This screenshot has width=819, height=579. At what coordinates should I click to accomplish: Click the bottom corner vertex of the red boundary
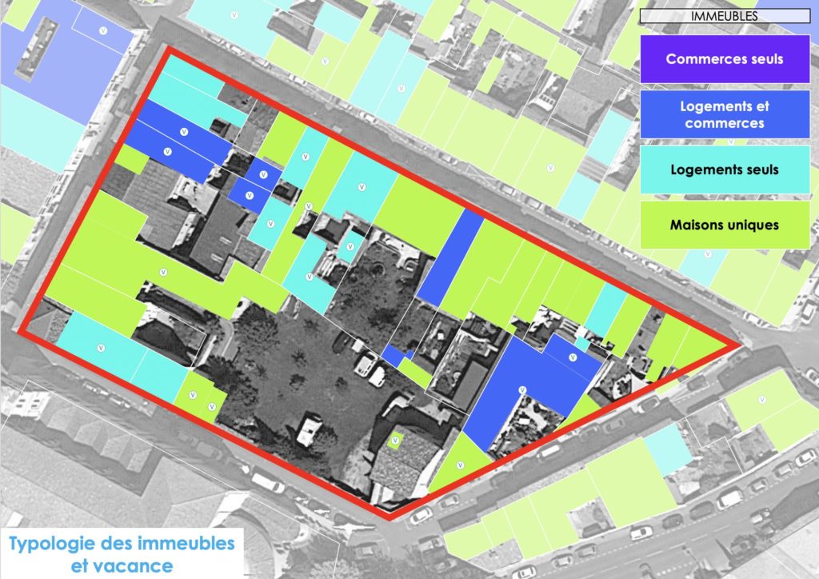390,517
